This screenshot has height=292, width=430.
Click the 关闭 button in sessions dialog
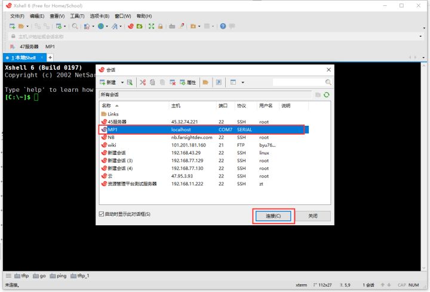(x=313, y=216)
